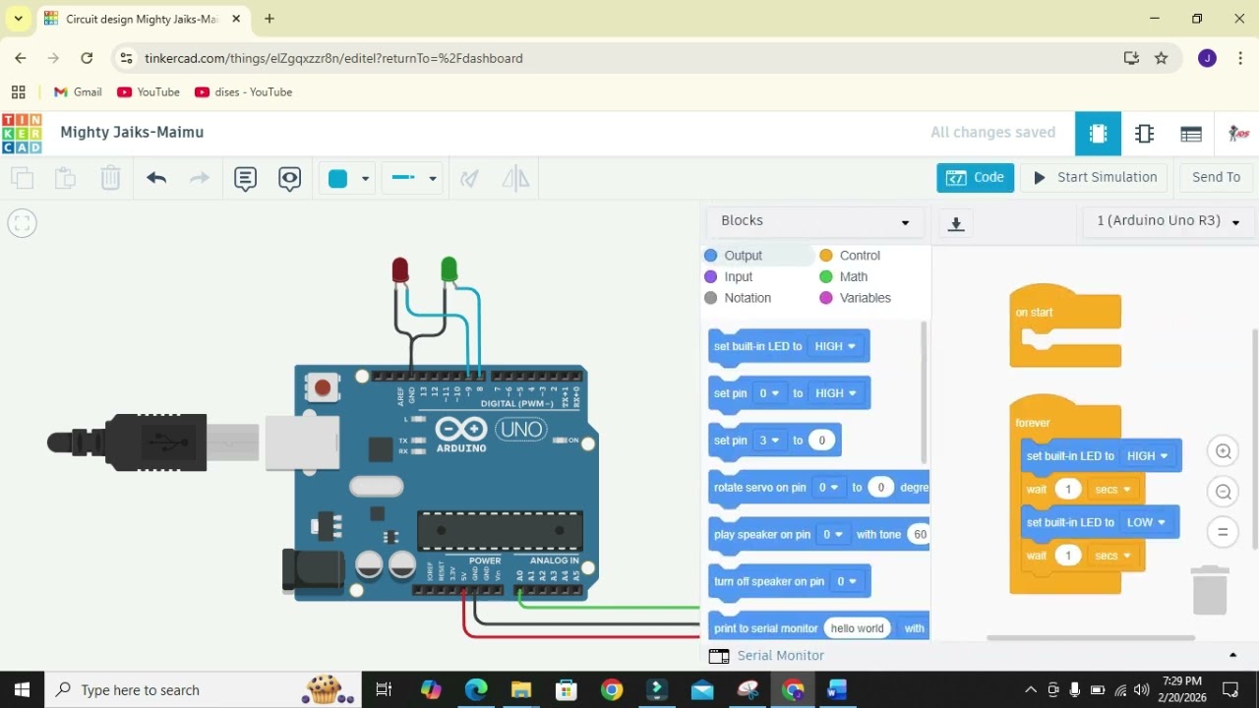The image size is (1259, 708).
Task: Undo the last action
Action: coord(156,178)
